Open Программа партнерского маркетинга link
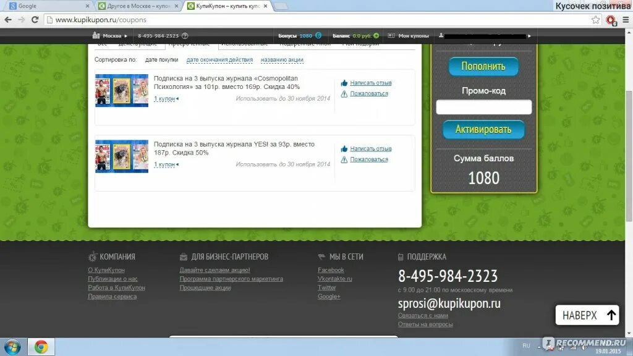Screen dimensions: 633x356 pos(231,279)
